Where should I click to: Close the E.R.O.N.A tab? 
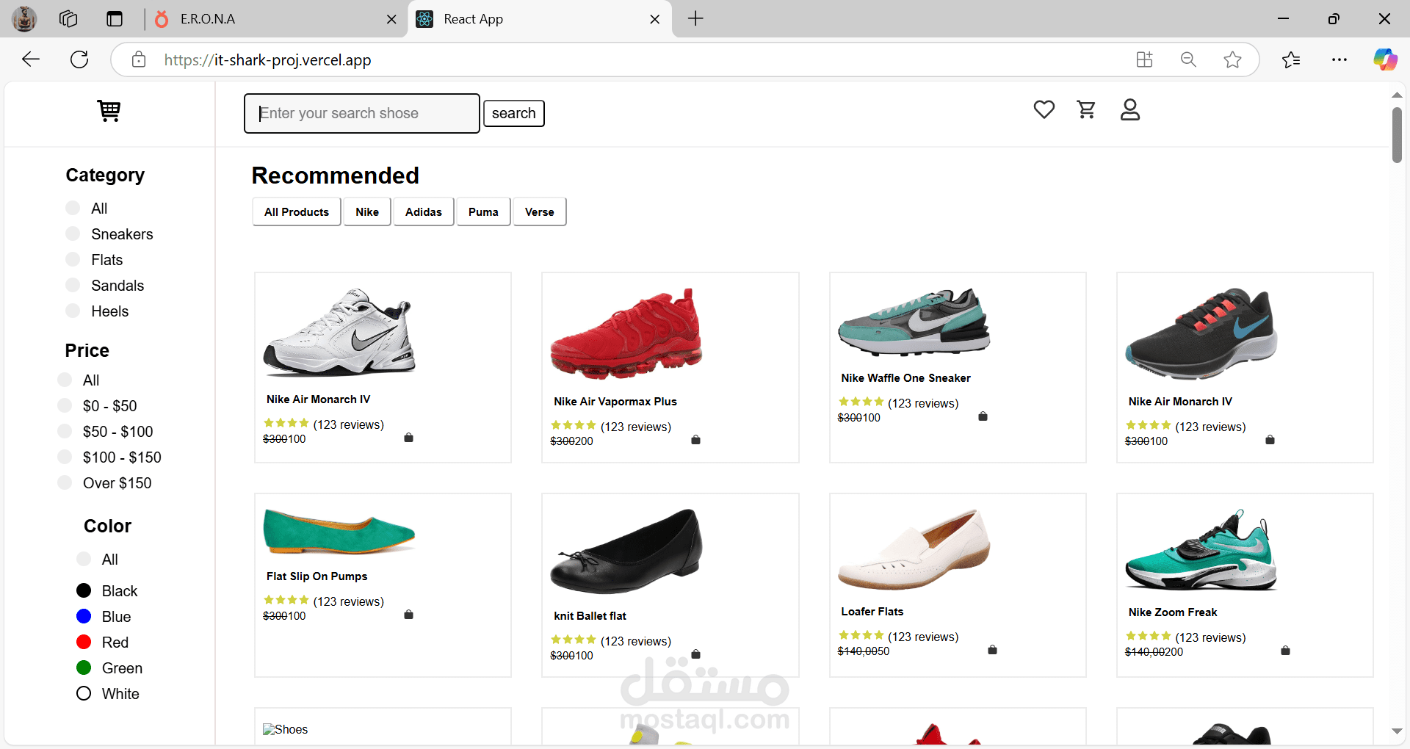[x=391, y=19]
